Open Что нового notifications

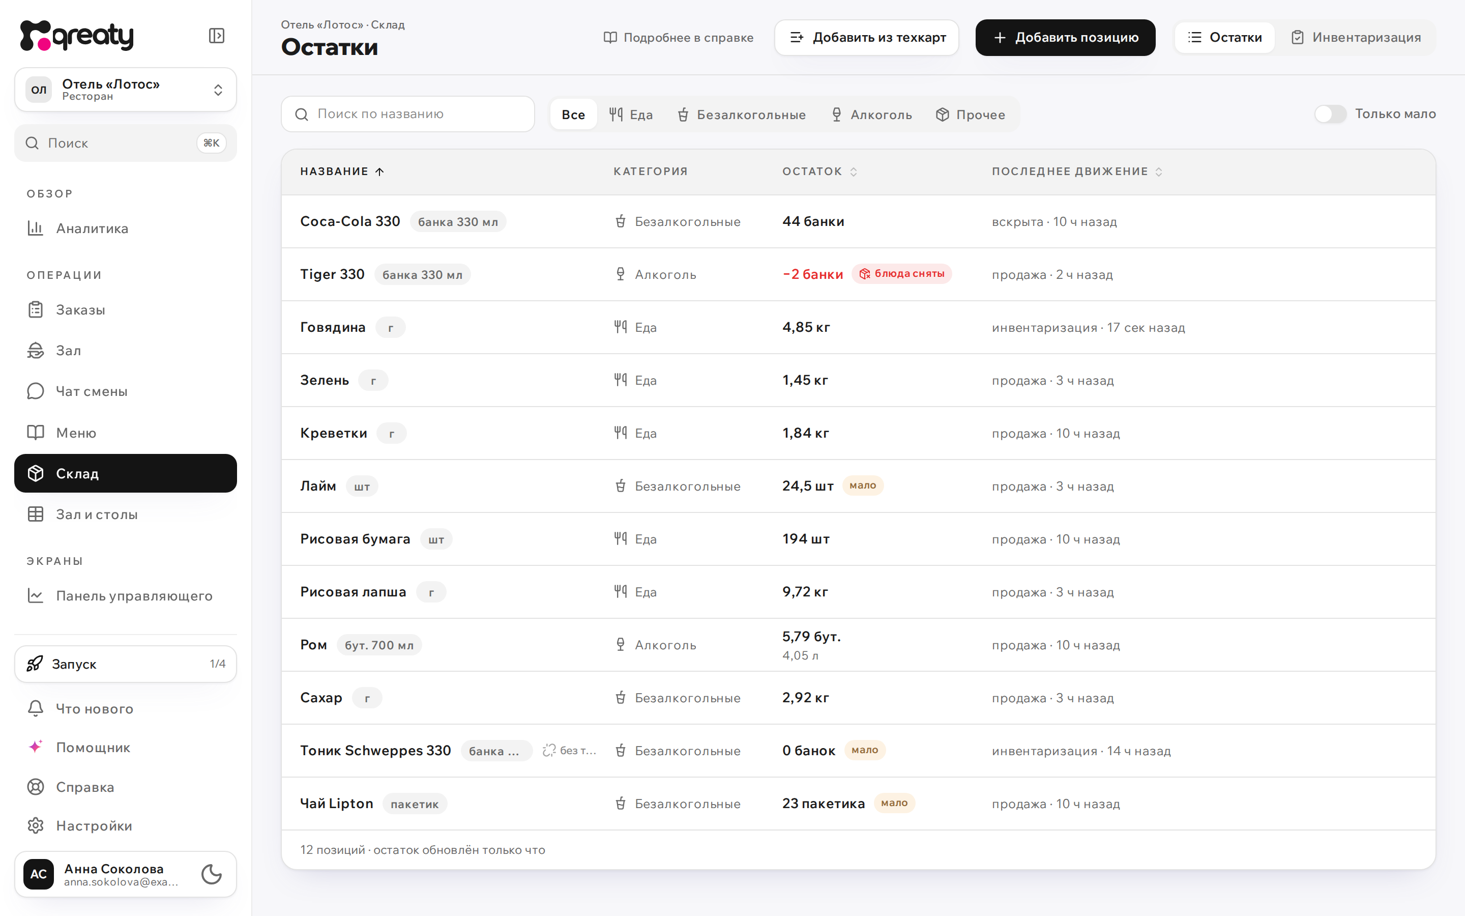pyautogui.click(x=125, y=708)
